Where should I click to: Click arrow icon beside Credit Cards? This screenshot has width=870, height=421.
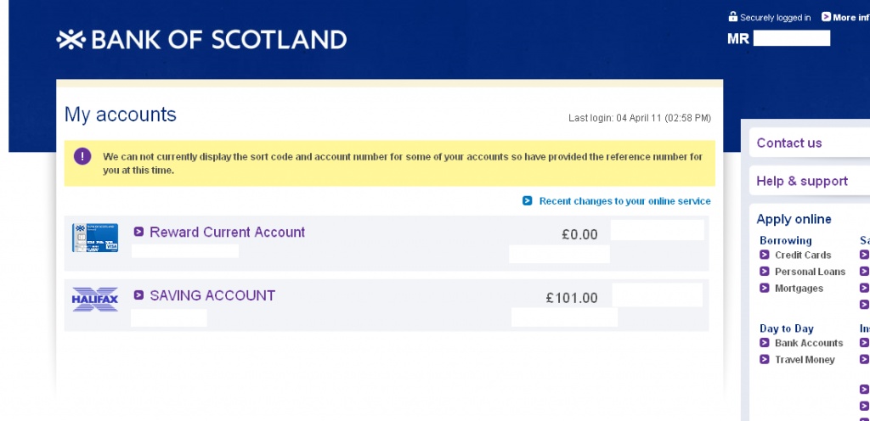[x=765, y=255]
